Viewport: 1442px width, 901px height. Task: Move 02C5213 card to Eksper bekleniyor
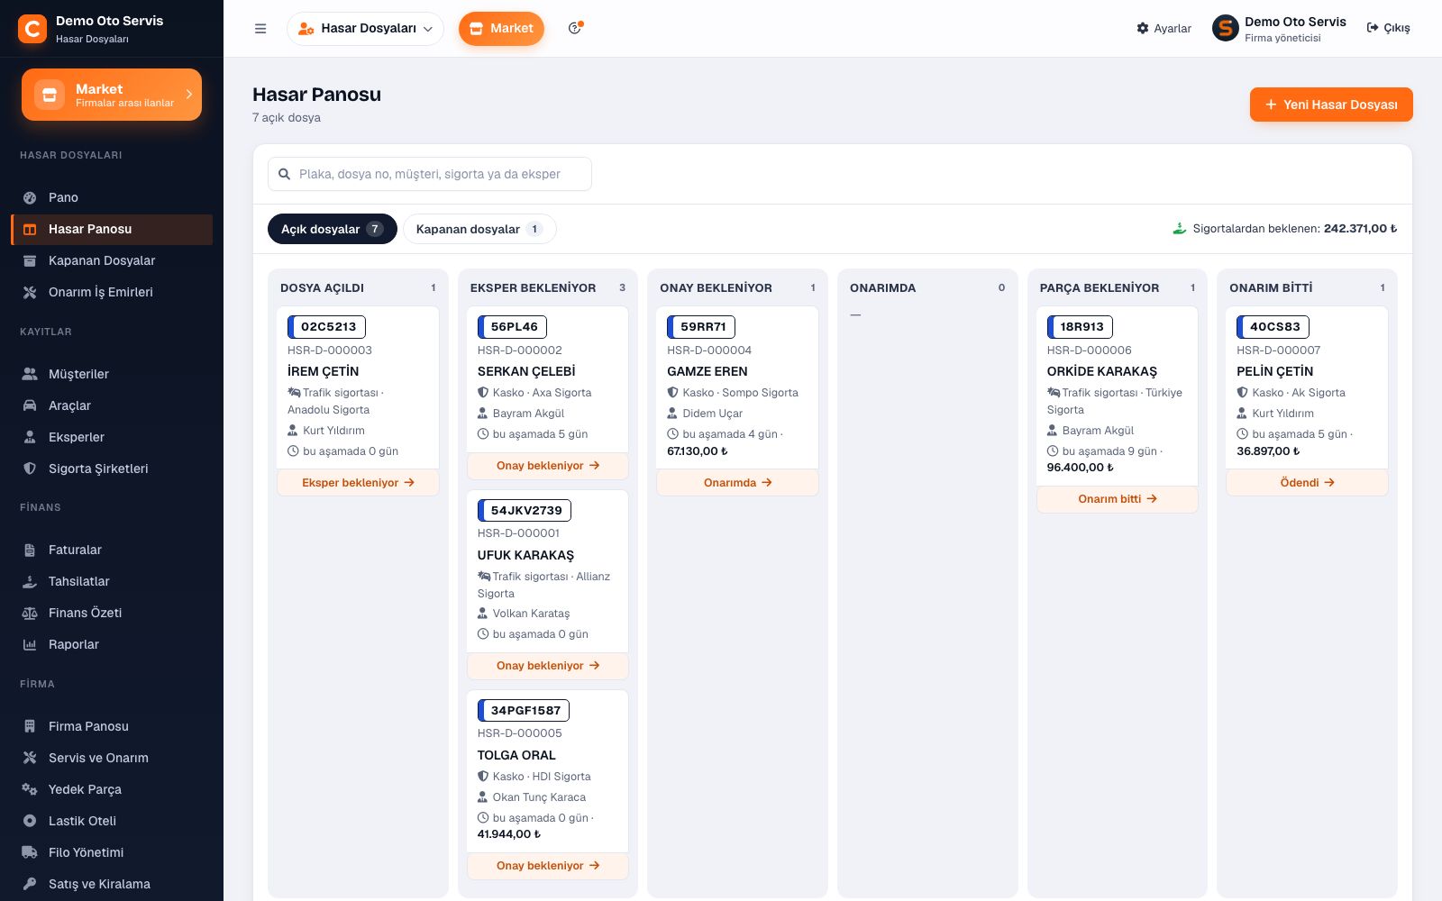pyautogui.click(x=358, y=483)
